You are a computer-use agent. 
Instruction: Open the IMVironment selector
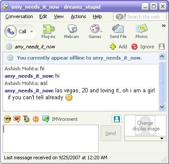(60, 119)
